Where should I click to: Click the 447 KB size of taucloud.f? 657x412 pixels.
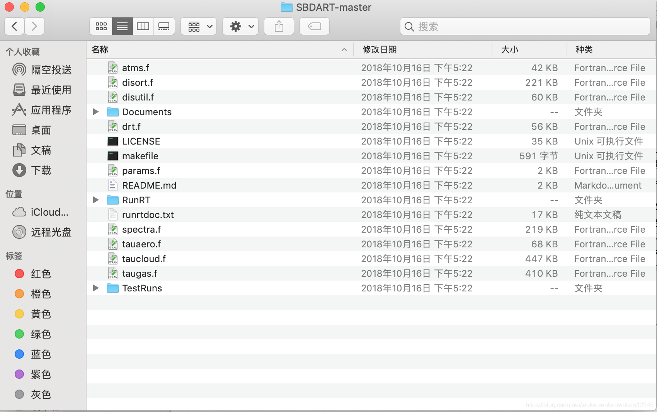click(541, 259)
